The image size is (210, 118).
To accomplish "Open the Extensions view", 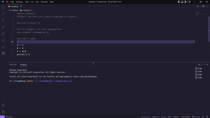I will (x=3, y=33).
